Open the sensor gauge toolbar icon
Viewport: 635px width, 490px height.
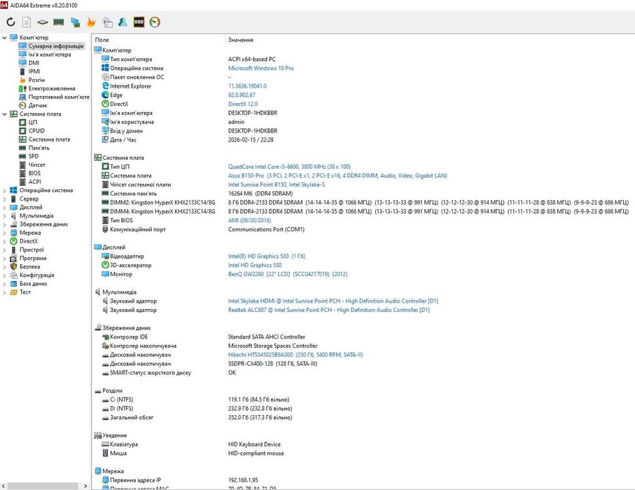(x=155, y=22)
